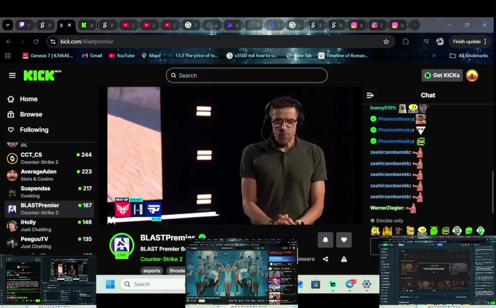496x308 pixels.
Task: Click the kick.com/blastpremier address bar
Action: (x=221, y=41)
